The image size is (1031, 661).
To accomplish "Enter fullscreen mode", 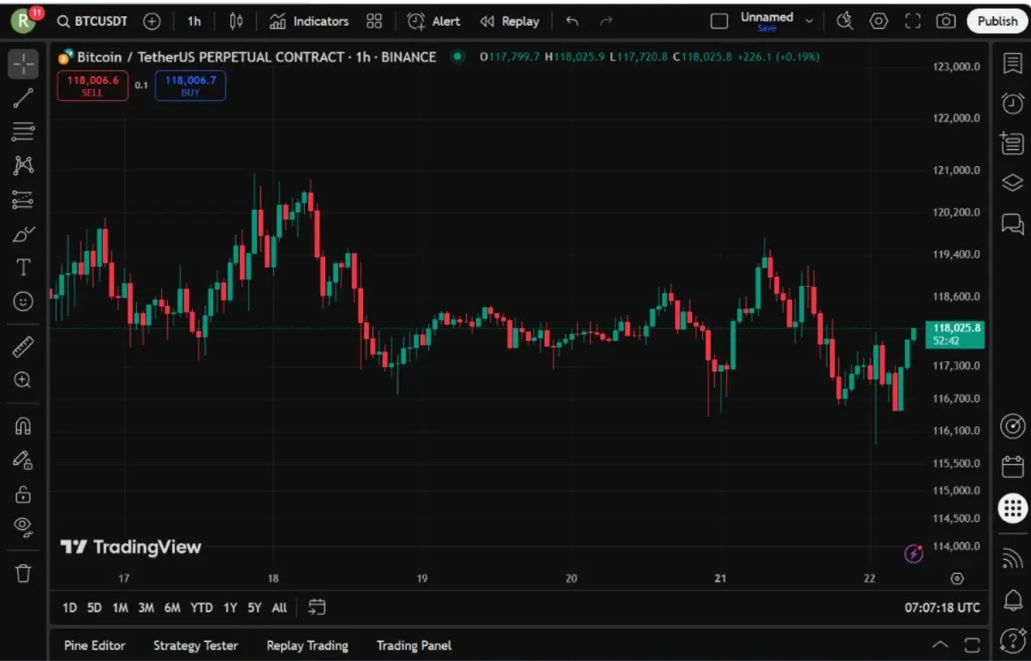I will pos(913,21).
